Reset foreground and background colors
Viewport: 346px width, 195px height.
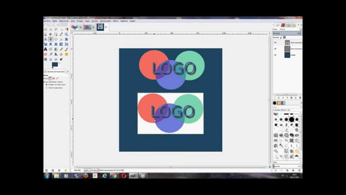53,68
